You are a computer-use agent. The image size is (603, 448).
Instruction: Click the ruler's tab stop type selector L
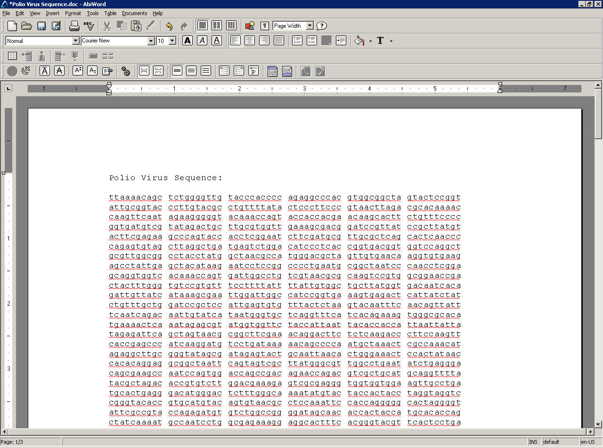pos(8,88)
